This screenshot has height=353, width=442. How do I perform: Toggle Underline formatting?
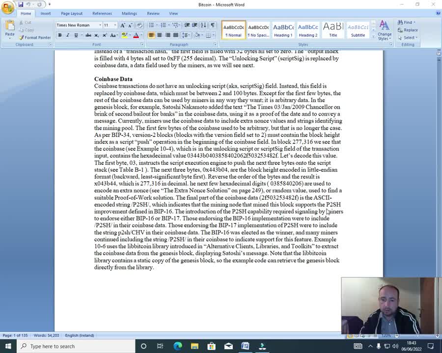76,35
